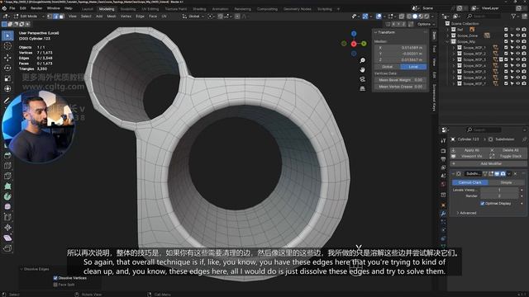Select the Select Box tool in the left toolbar

[7, 35]
